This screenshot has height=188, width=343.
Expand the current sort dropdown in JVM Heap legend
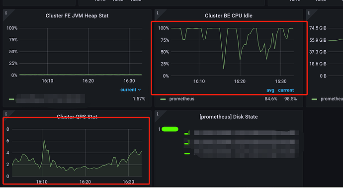click(131, 90)
